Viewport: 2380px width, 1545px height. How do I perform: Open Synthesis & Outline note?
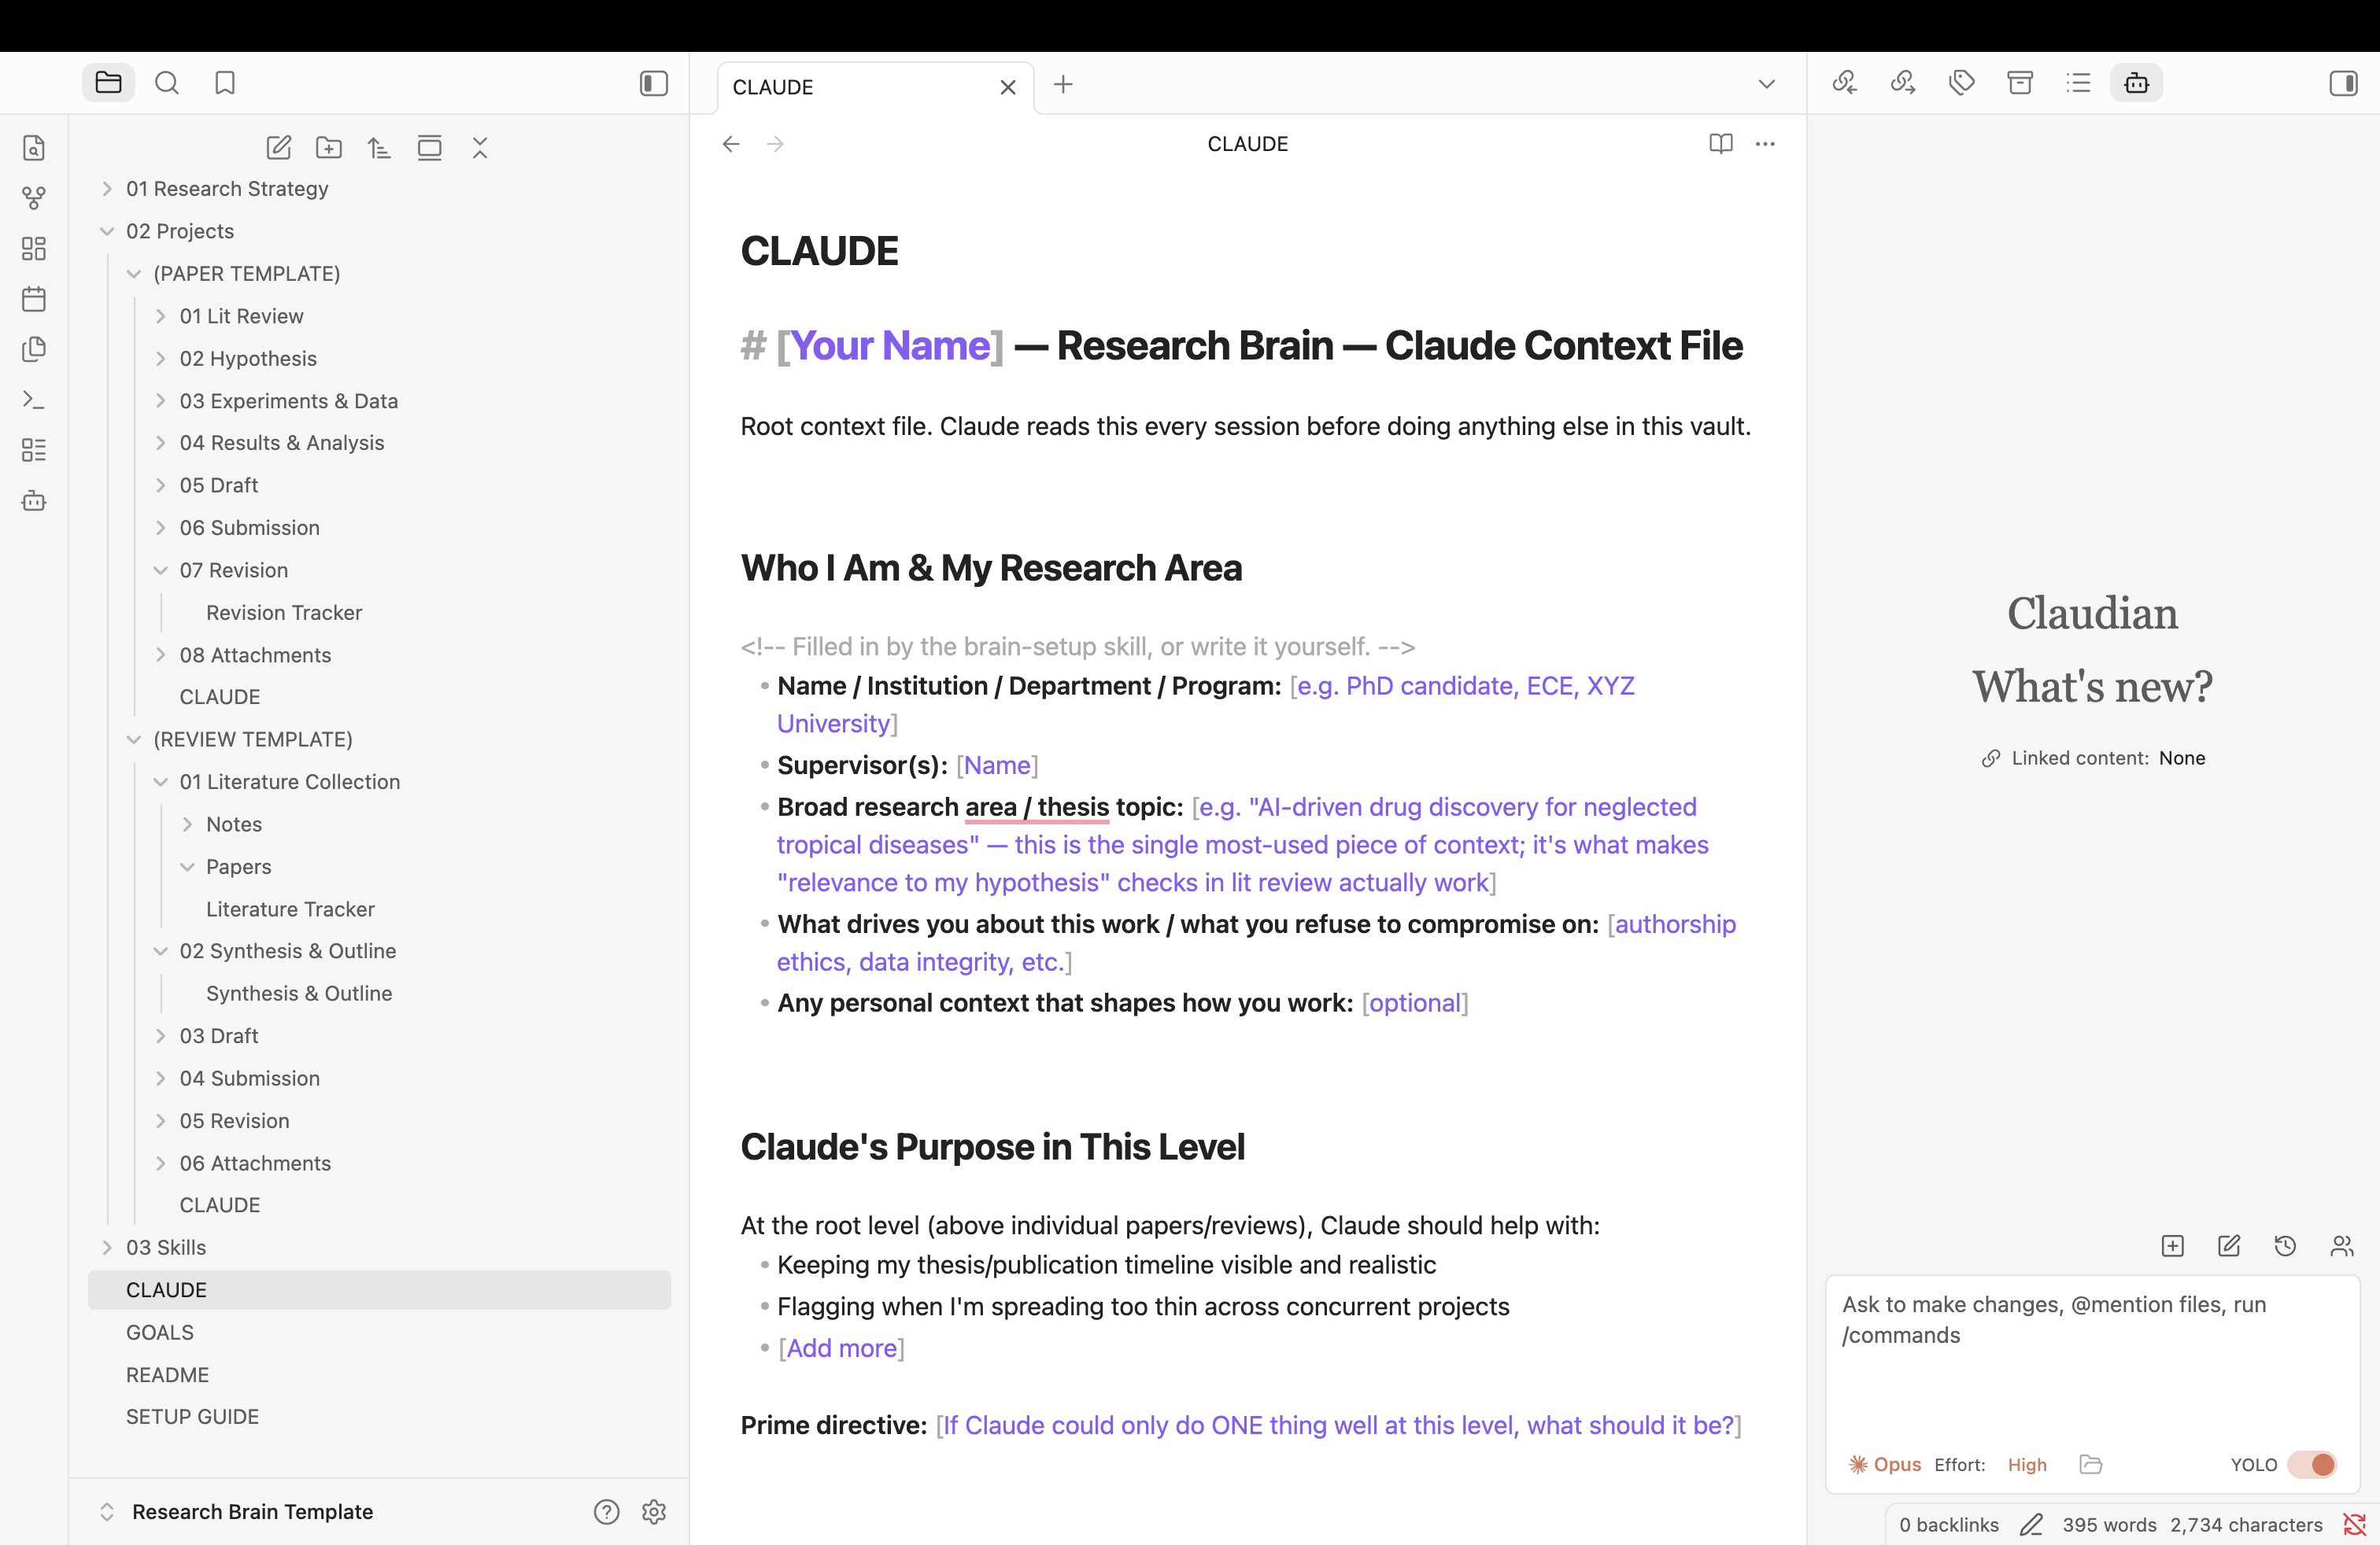click(x=299, y=994)
